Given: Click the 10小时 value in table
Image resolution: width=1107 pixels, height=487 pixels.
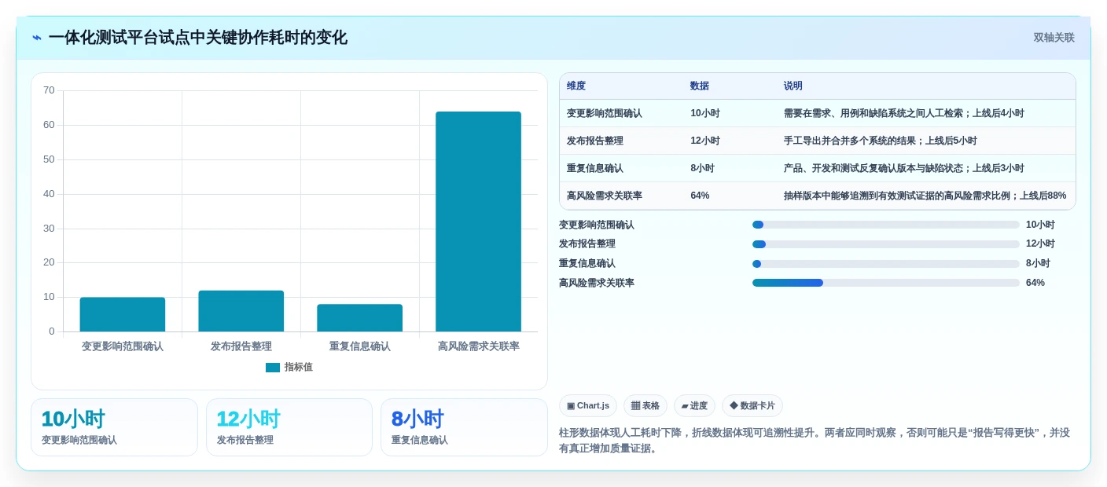Looking at the screenshot, I should 705,113.
